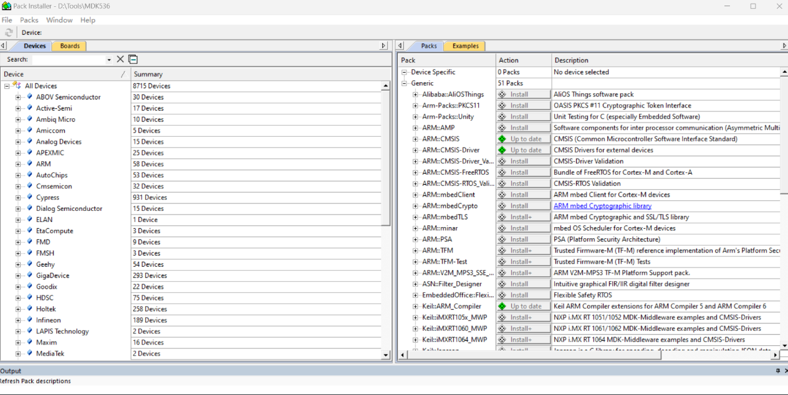
Task: Click the Output panel pin icon
Action: coord(777,371)
